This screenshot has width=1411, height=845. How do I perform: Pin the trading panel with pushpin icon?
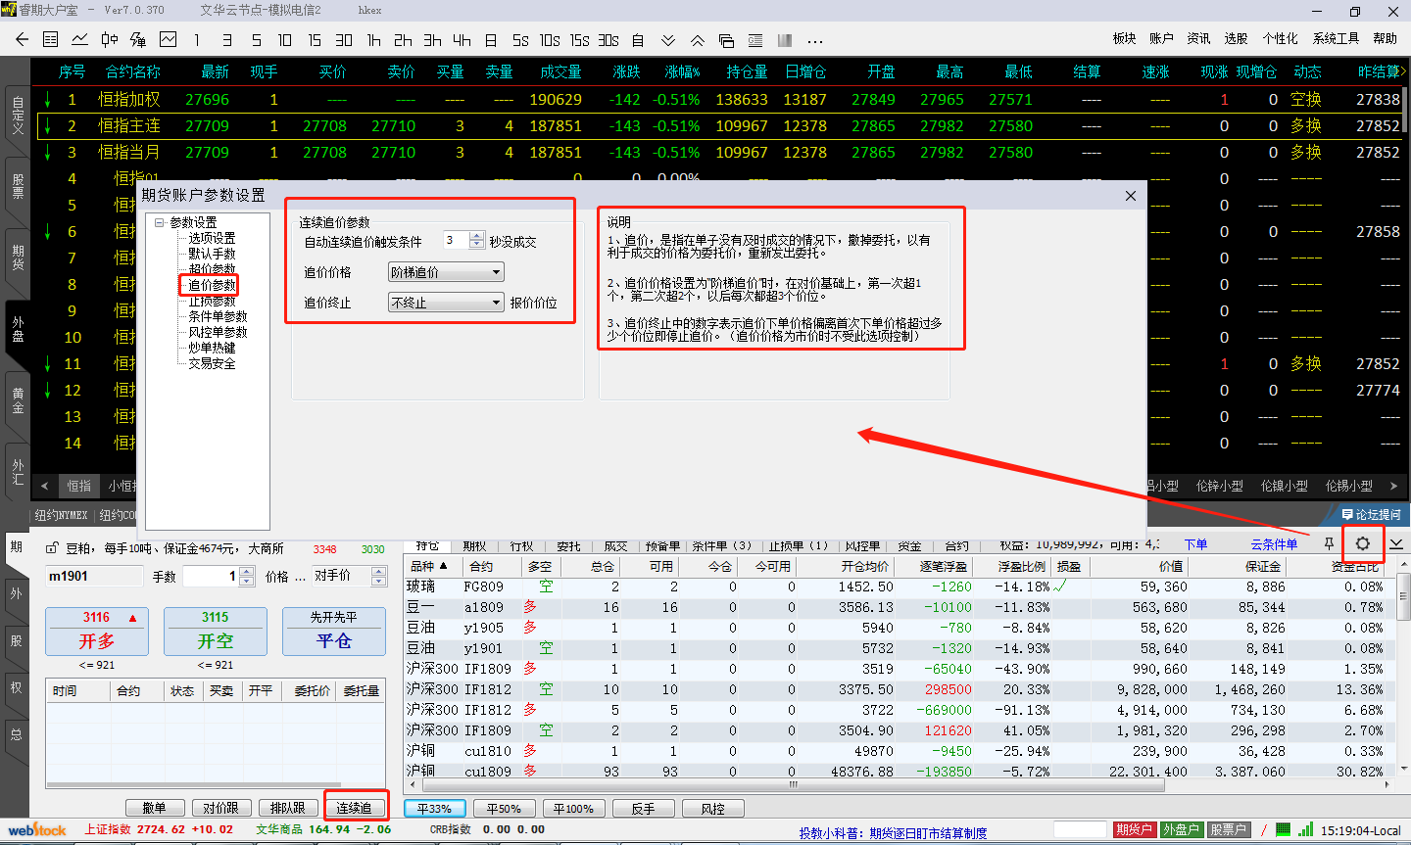click(1329, 543)
